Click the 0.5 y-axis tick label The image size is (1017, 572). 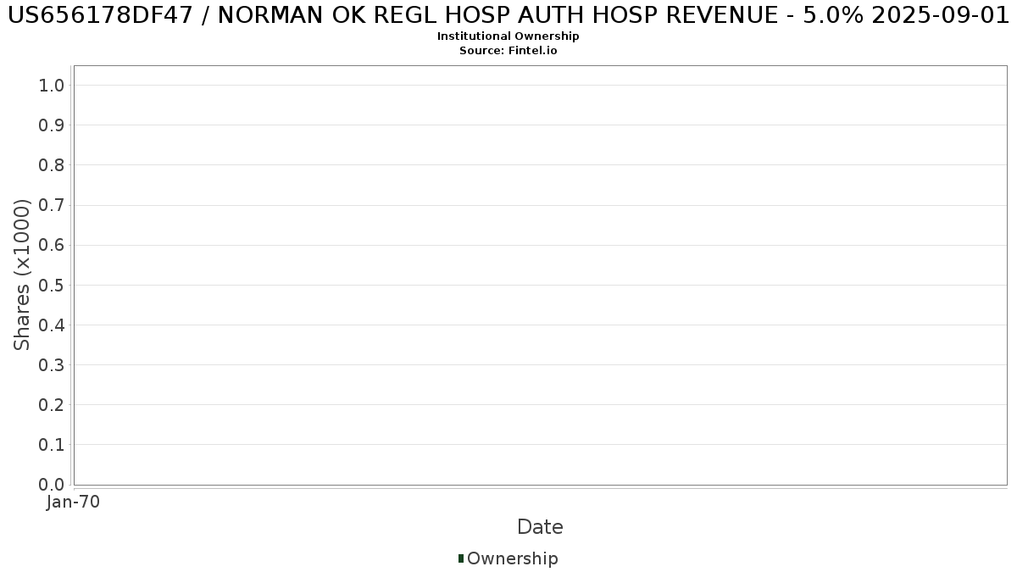coord(52,285)
